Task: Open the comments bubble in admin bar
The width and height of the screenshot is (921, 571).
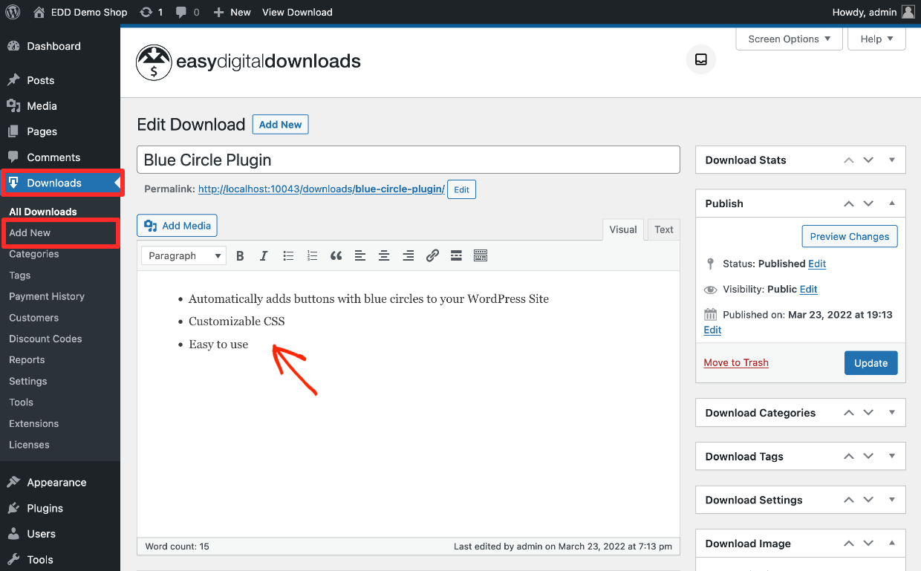Action: (188, 12)
